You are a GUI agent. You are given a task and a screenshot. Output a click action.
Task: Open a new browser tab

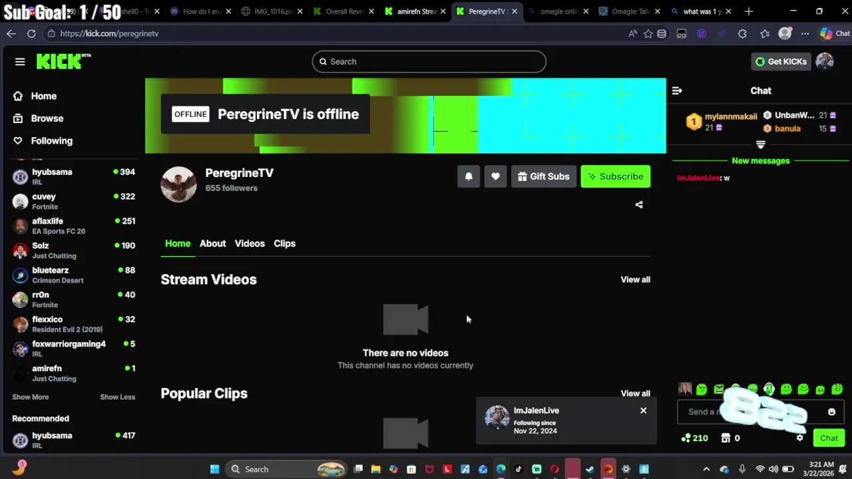(749, 11)
